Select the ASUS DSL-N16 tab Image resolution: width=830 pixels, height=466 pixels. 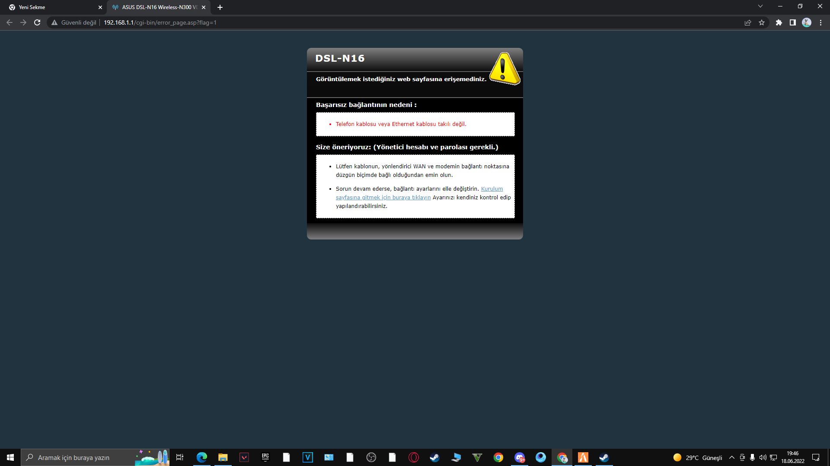tap(156, 7)
